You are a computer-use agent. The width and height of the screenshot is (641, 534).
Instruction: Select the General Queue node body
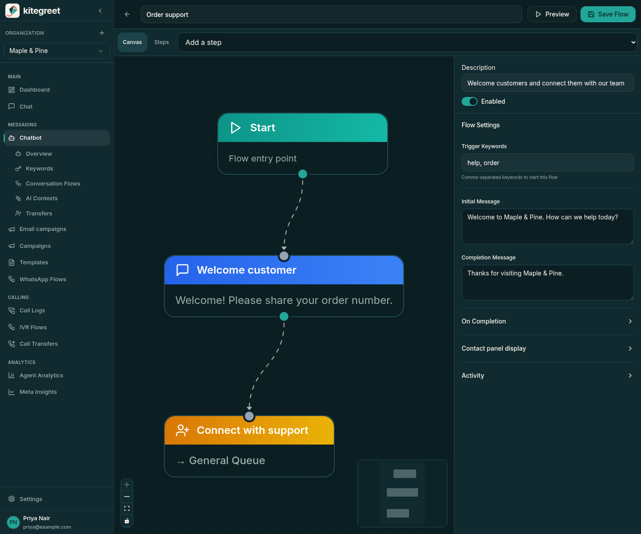pyautogui.click(x=249, y=461)
